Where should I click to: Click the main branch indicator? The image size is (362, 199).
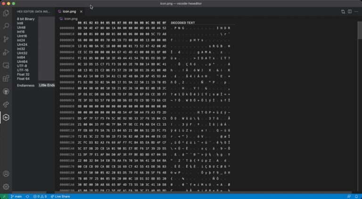(x=16, y=196)
